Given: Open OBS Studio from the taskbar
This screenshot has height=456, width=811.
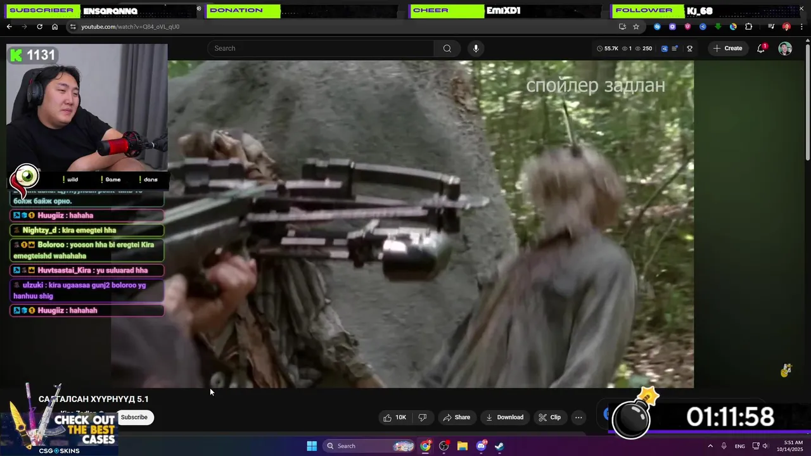Looking at the screenshot, I should [x=444, y=446].
